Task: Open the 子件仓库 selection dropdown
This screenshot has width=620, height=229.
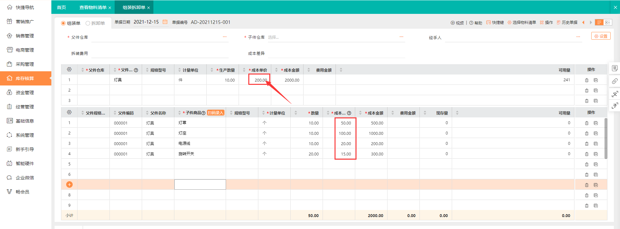Action: coord(333,37)
